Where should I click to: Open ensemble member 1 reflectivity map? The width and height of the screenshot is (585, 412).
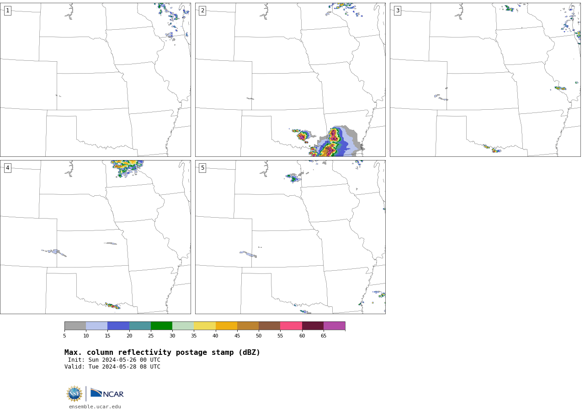(96, 80)
